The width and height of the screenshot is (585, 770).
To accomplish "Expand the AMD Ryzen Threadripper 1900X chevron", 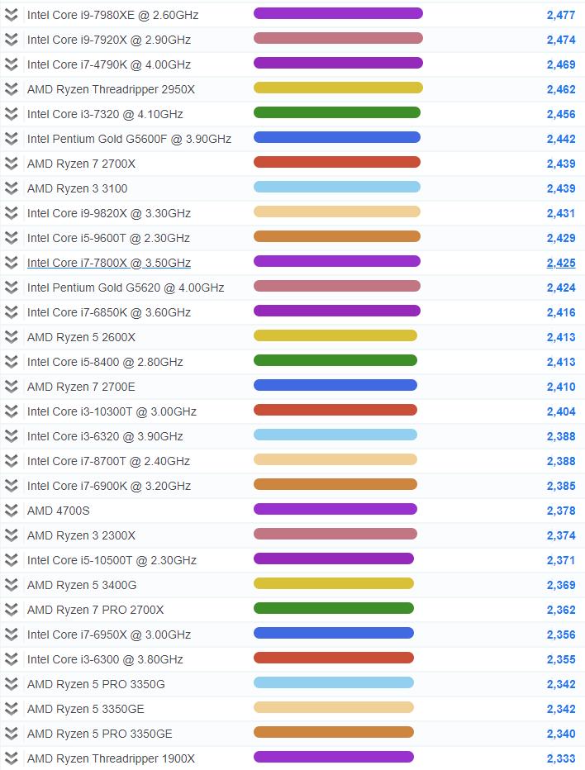I will tap(12, 758).
